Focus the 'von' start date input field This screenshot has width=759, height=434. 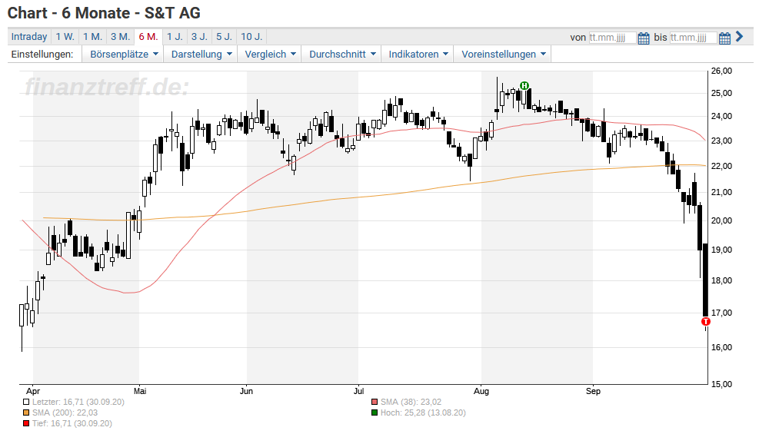point(612,38)
